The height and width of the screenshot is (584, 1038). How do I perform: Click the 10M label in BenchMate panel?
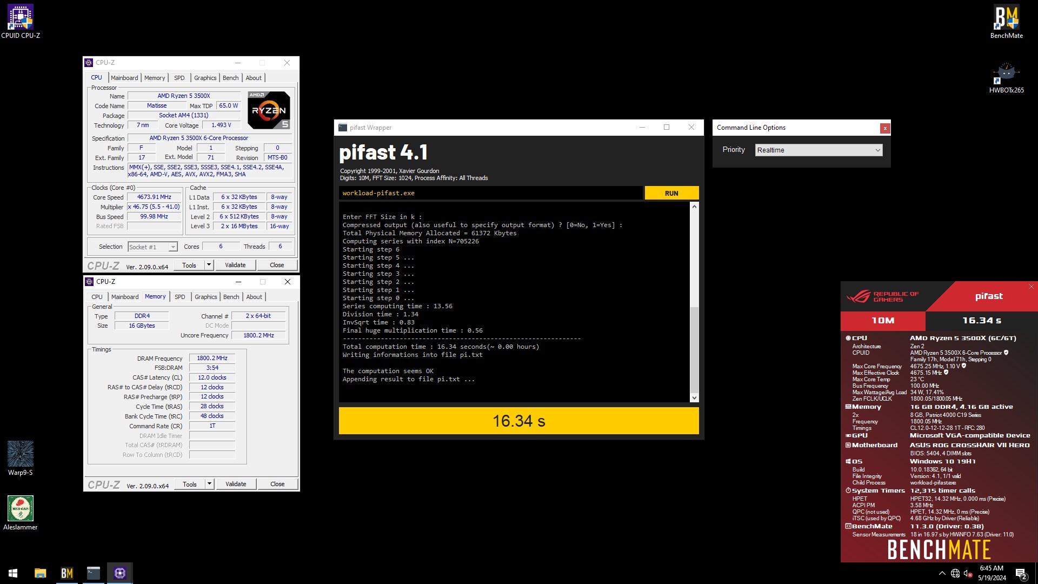pos(883,320)
